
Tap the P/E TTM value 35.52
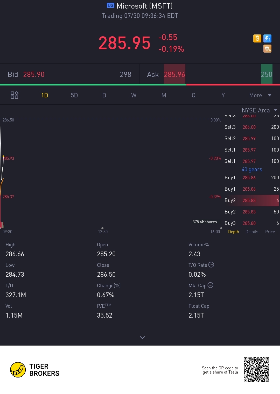click(x=104, y=315)
